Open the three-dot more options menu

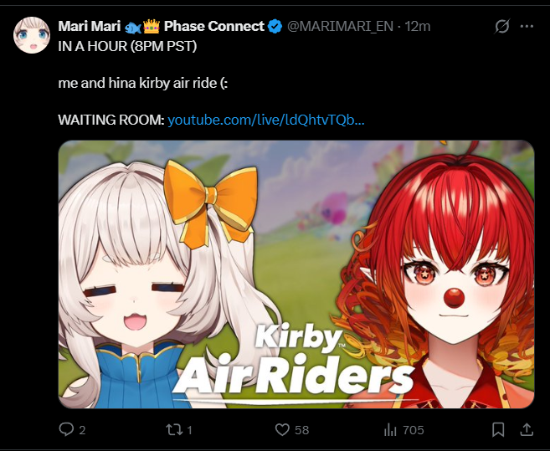pyautogui.click(x=527, y=26)
